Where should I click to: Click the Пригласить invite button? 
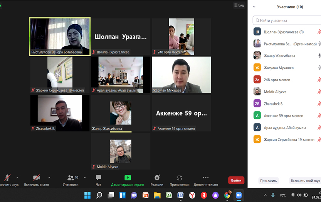pos(268,180)
